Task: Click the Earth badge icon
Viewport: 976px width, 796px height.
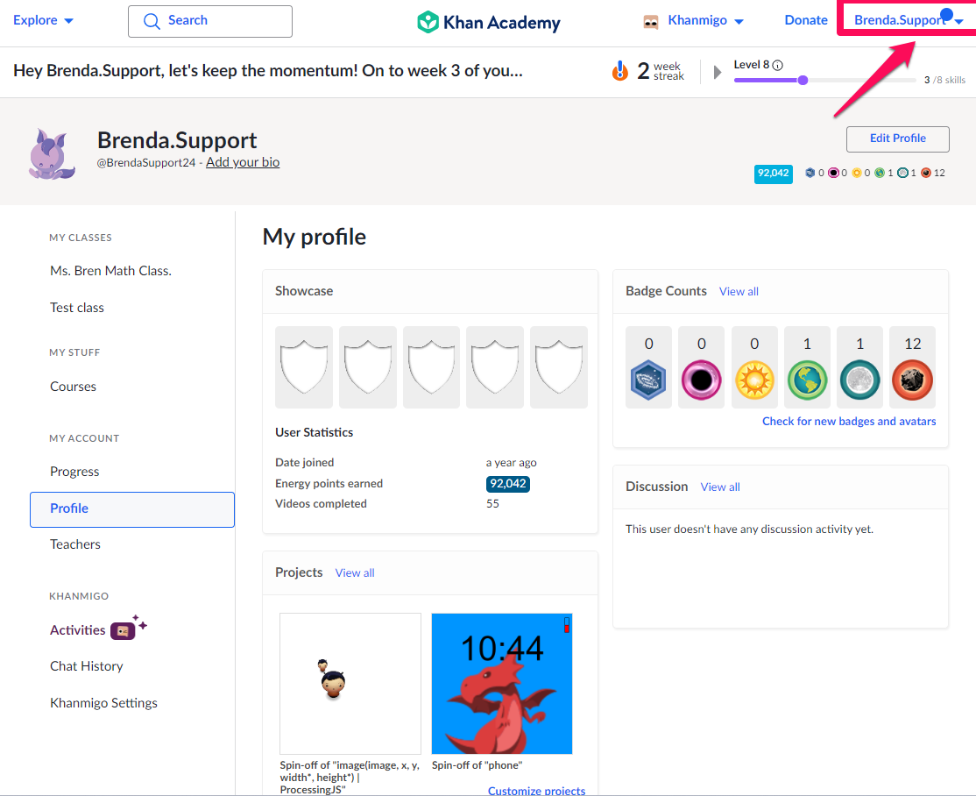Action: 807,380
